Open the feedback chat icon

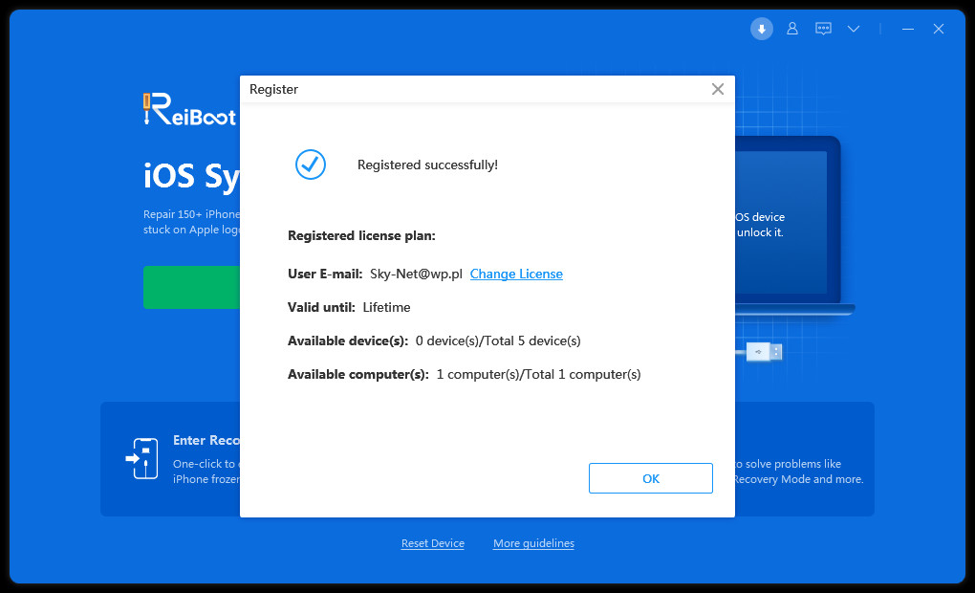point(823,29)
